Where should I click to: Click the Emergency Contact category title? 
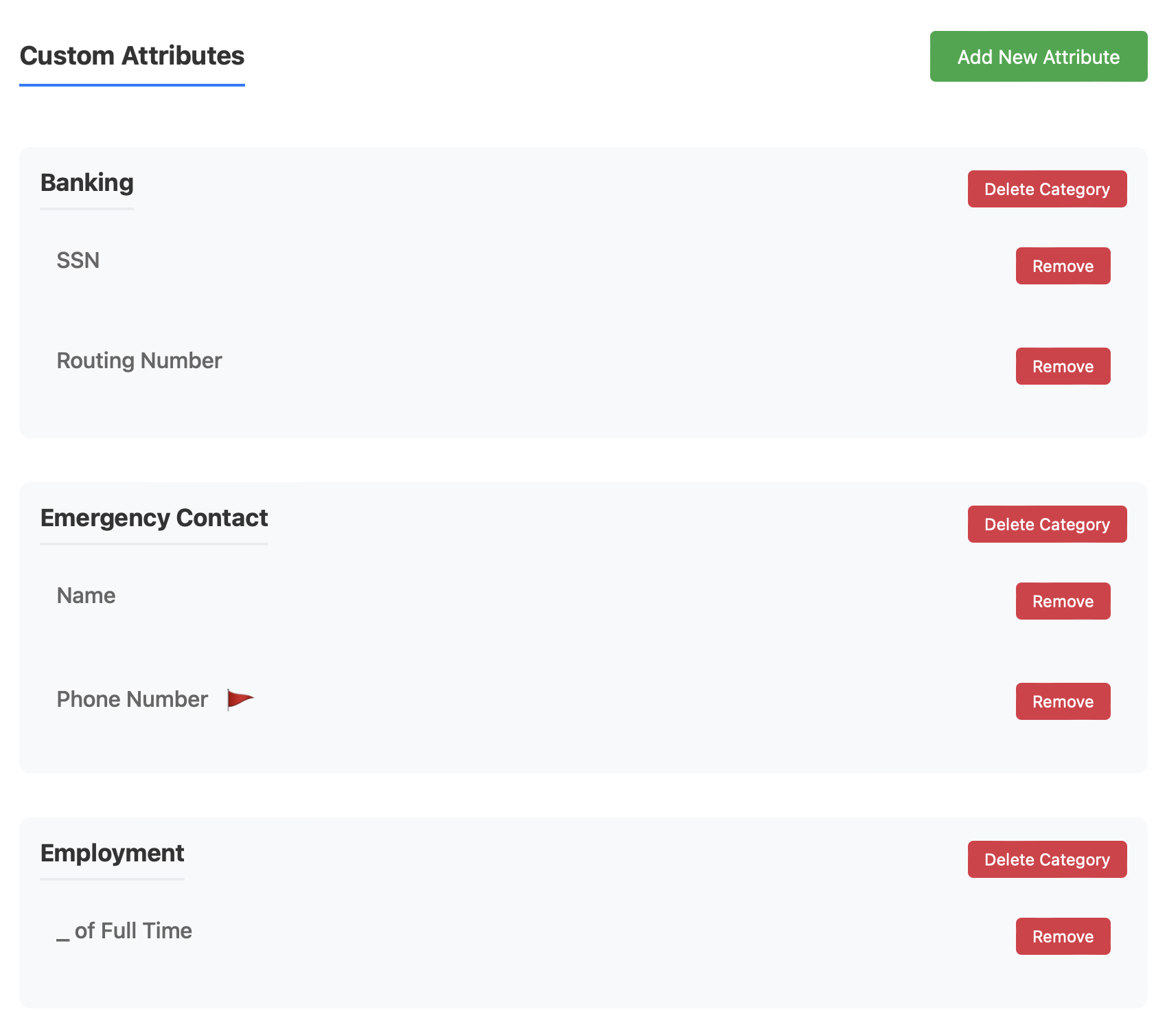154,518
